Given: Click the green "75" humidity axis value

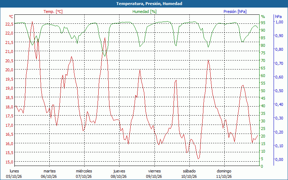Looking at the screenshot, I should (x=263, y=53).
